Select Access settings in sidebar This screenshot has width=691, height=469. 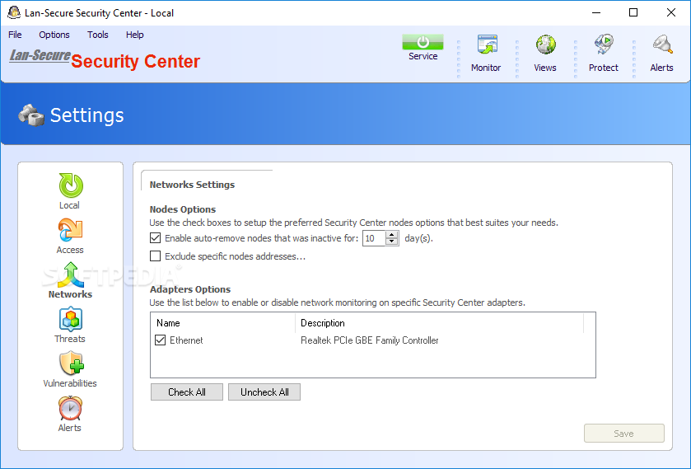(x=70, y=236)
